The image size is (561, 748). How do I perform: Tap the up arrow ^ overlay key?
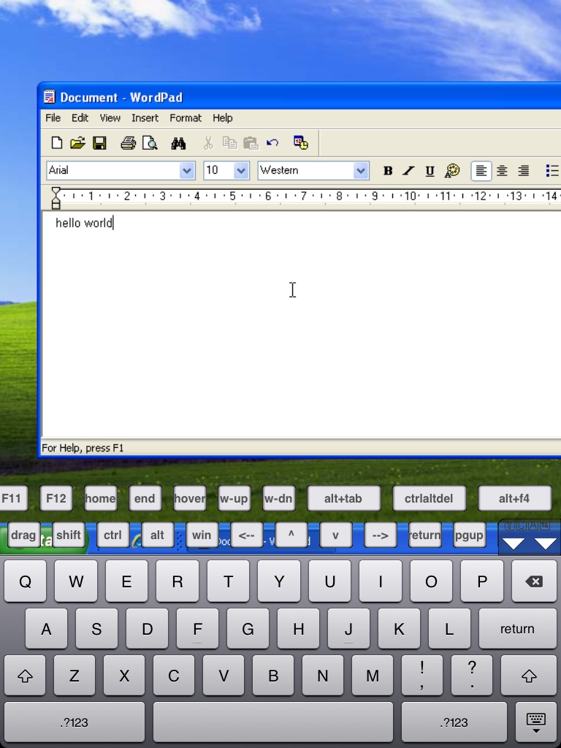click(x=291, y=535)
